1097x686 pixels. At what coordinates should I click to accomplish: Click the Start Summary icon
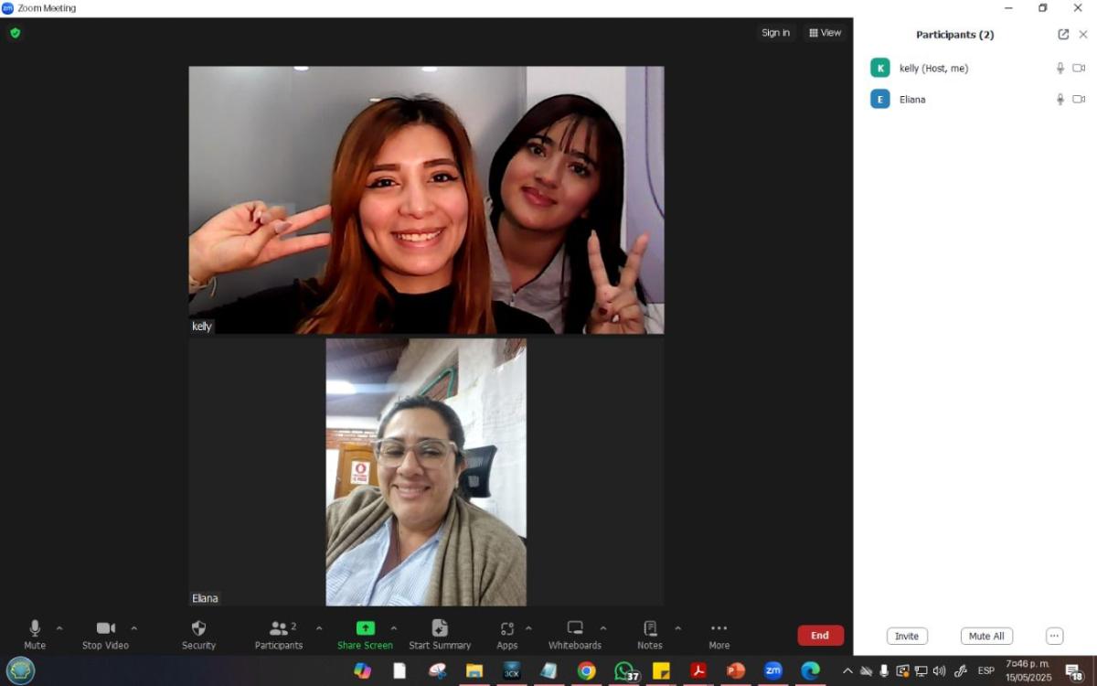pyautogui.click(x=440, y=628)
